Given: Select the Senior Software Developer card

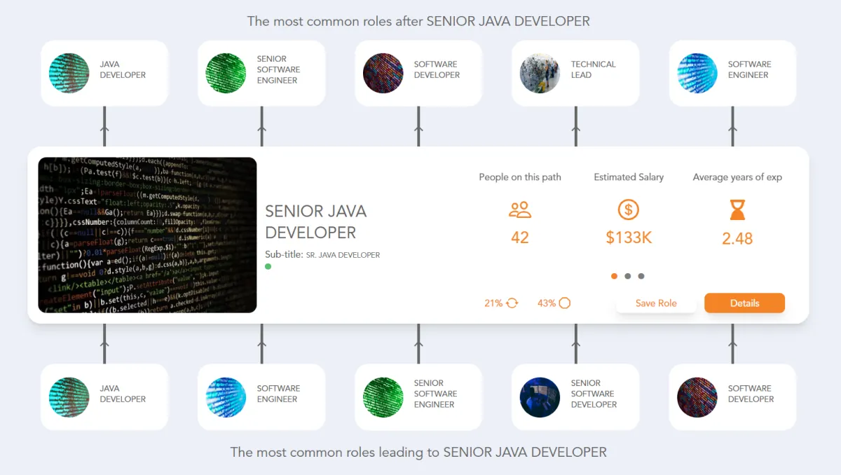Looking at the screenshot, I should [x=575, y=397].
